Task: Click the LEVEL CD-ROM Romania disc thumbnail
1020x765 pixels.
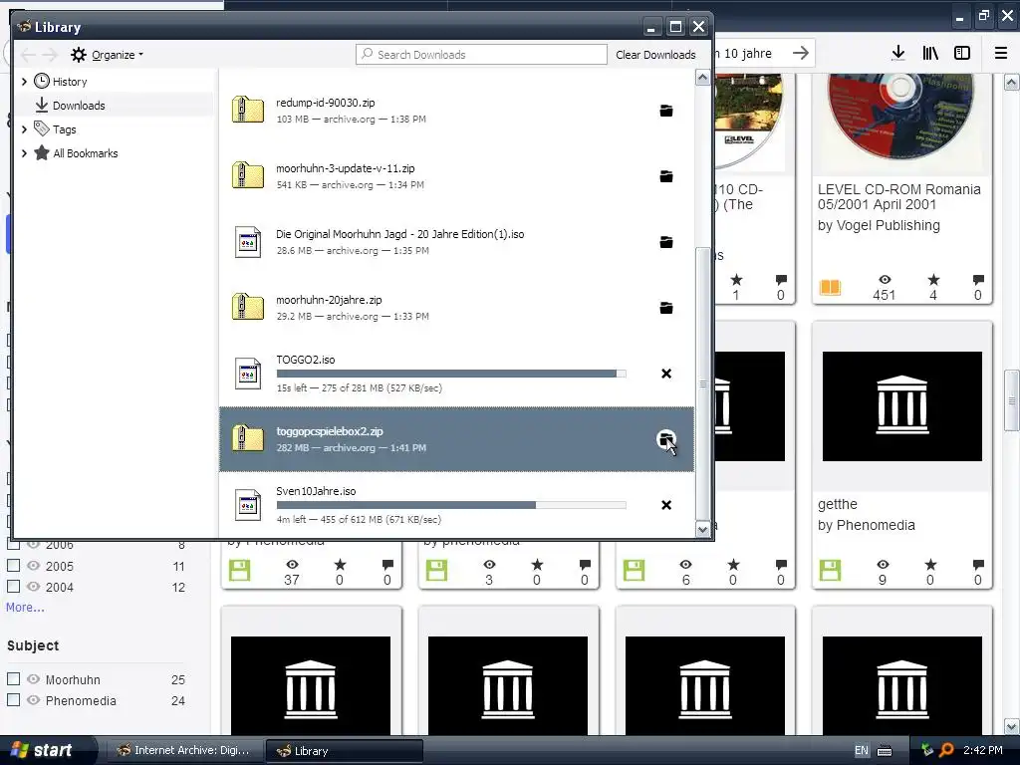Action: [900, 118]
